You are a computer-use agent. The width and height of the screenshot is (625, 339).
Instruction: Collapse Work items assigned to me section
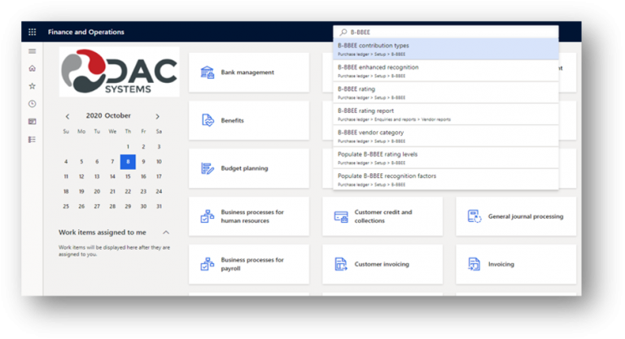point(166,233)
